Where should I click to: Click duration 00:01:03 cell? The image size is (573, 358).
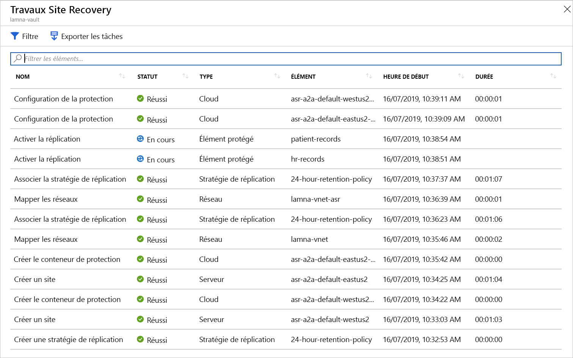click(488, 319)
